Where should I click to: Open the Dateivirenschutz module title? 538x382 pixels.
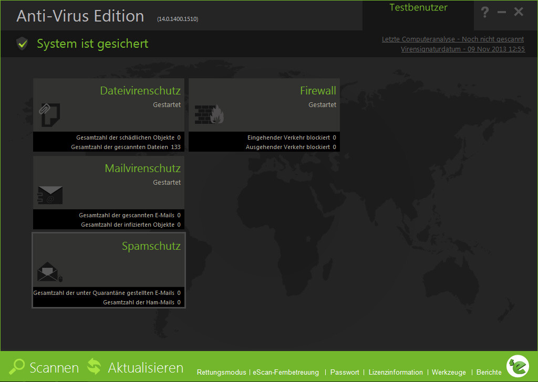coord(140,91)
